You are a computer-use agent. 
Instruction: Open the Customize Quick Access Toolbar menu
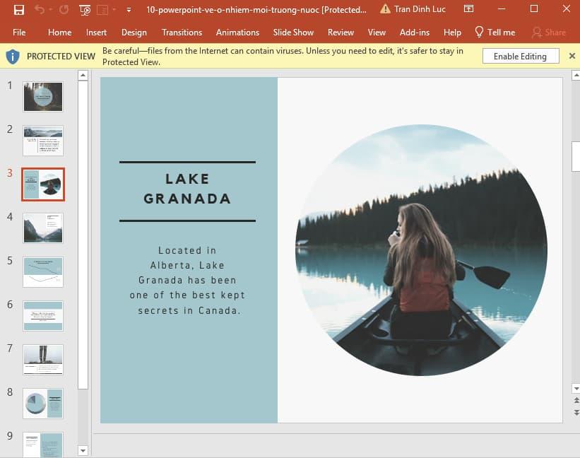pos(129,9)
